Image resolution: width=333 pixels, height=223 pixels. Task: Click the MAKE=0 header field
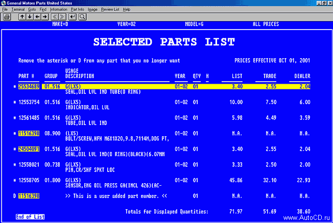pyautogui.click(x=60, y=24)
